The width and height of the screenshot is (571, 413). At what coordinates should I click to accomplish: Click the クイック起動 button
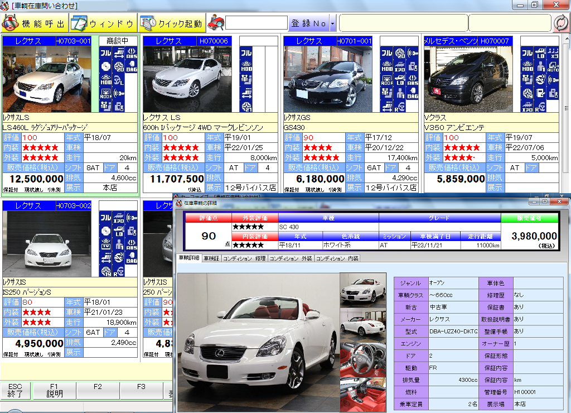172,23
